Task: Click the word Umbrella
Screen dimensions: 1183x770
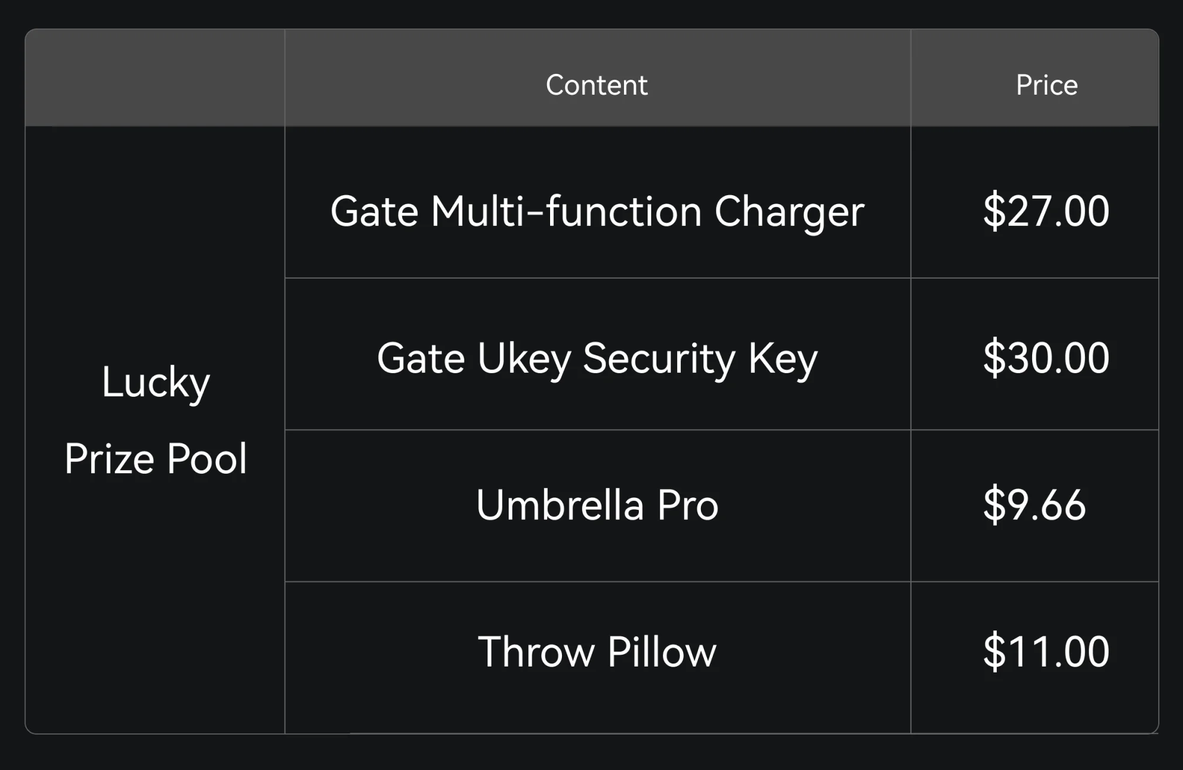Action: tap(560, 505)
